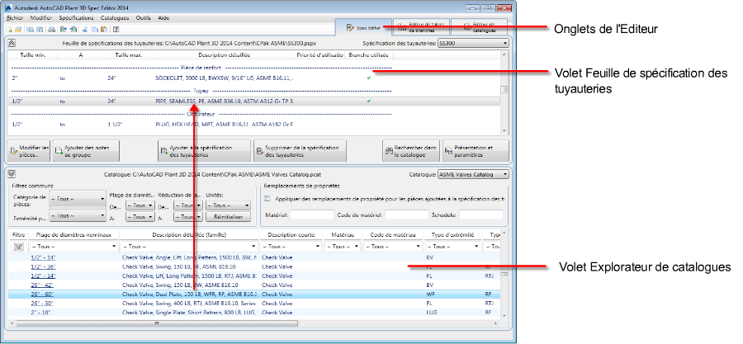The height and width of the screenshot is (344, 743).
Task: Click Ajouter à la spécification des tuyauteries
Action: pos(204,151)
